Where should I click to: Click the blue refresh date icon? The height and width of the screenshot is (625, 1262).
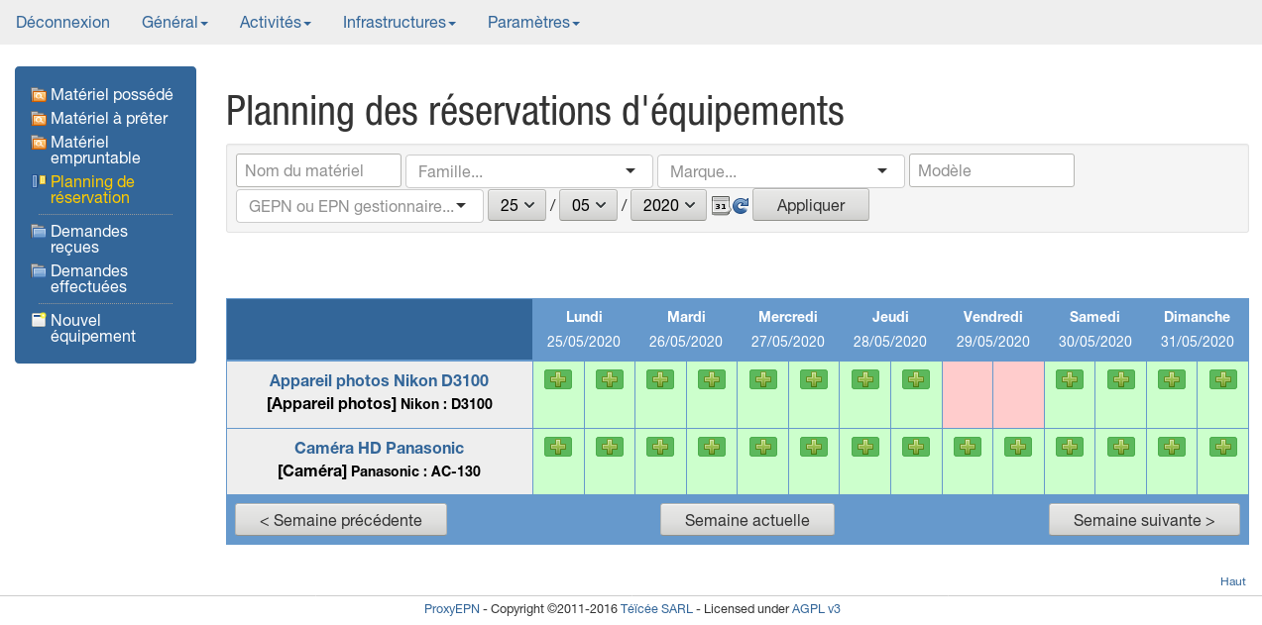[741, 206]
